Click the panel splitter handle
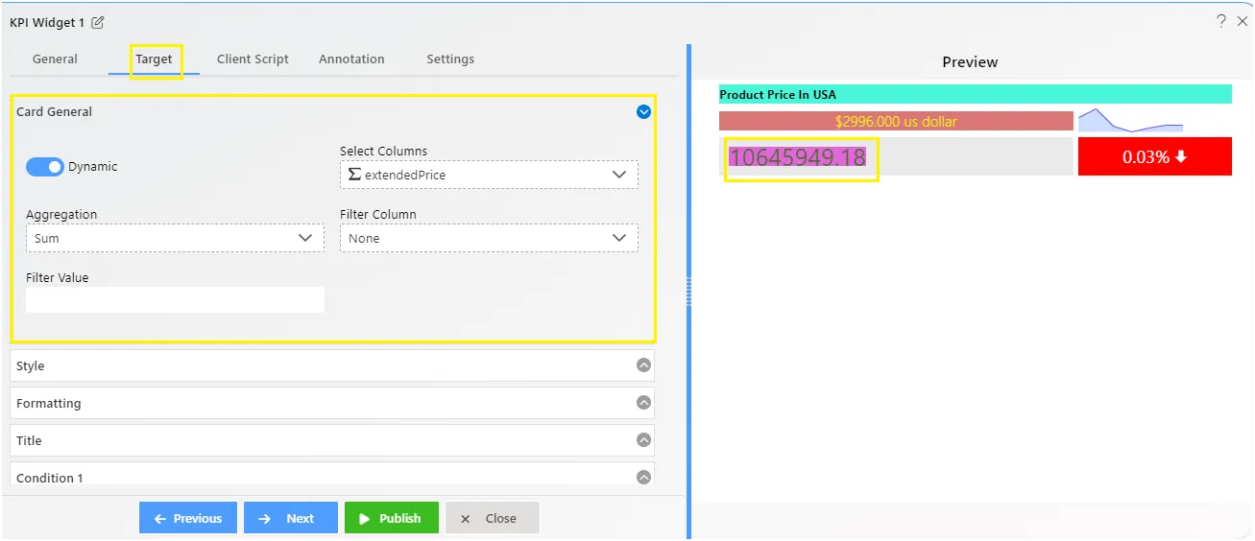Viewport: 1255px width, 541px height. click(x=688, y=293)
